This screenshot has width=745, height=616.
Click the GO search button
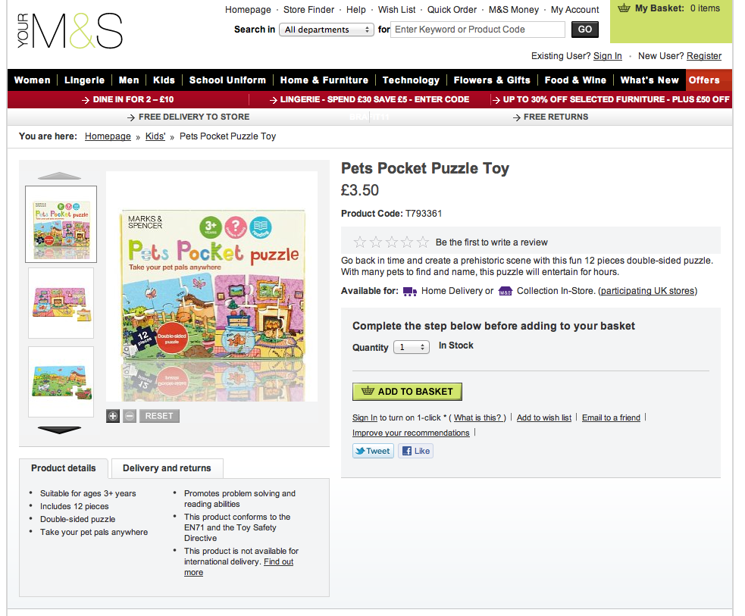click(585, 30)
